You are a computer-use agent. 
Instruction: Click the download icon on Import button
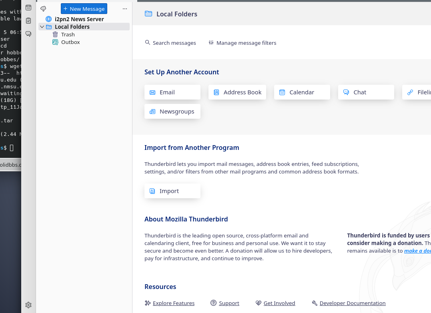(x=152, y=191)
